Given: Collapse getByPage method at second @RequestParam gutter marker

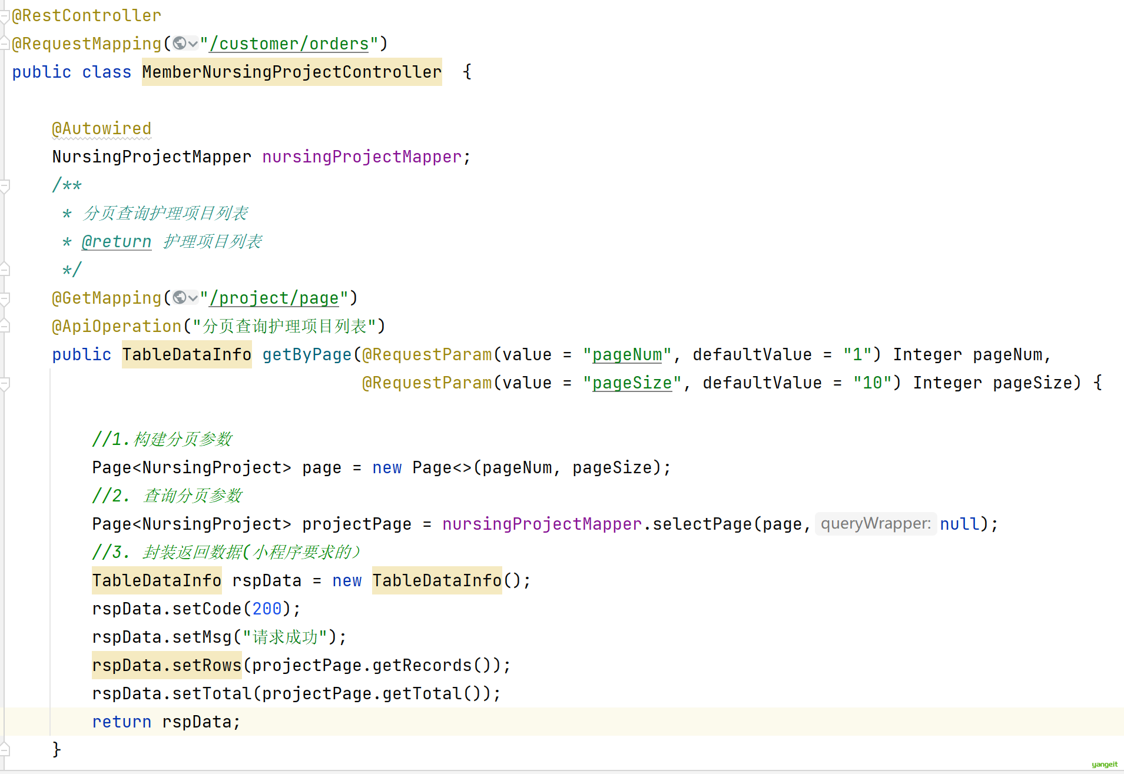Looking at the screenshot, I should tap(5, 384).
